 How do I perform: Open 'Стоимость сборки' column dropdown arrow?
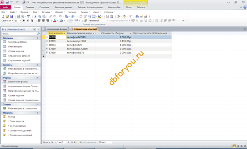[131, 33]
